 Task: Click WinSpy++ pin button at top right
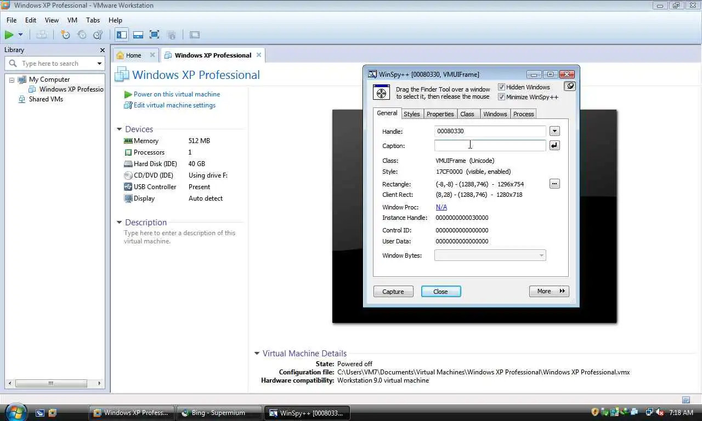click(x=570, y=87)
